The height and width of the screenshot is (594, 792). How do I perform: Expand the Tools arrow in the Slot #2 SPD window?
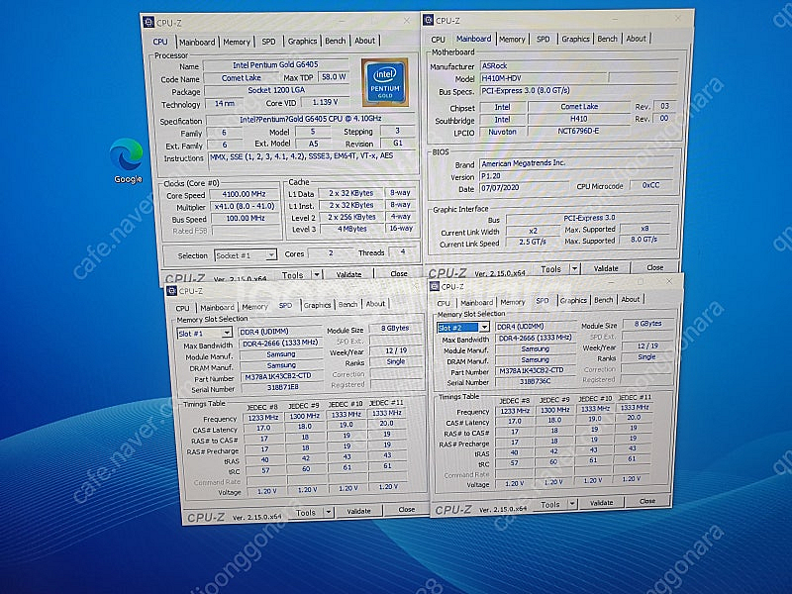point(572,504)
